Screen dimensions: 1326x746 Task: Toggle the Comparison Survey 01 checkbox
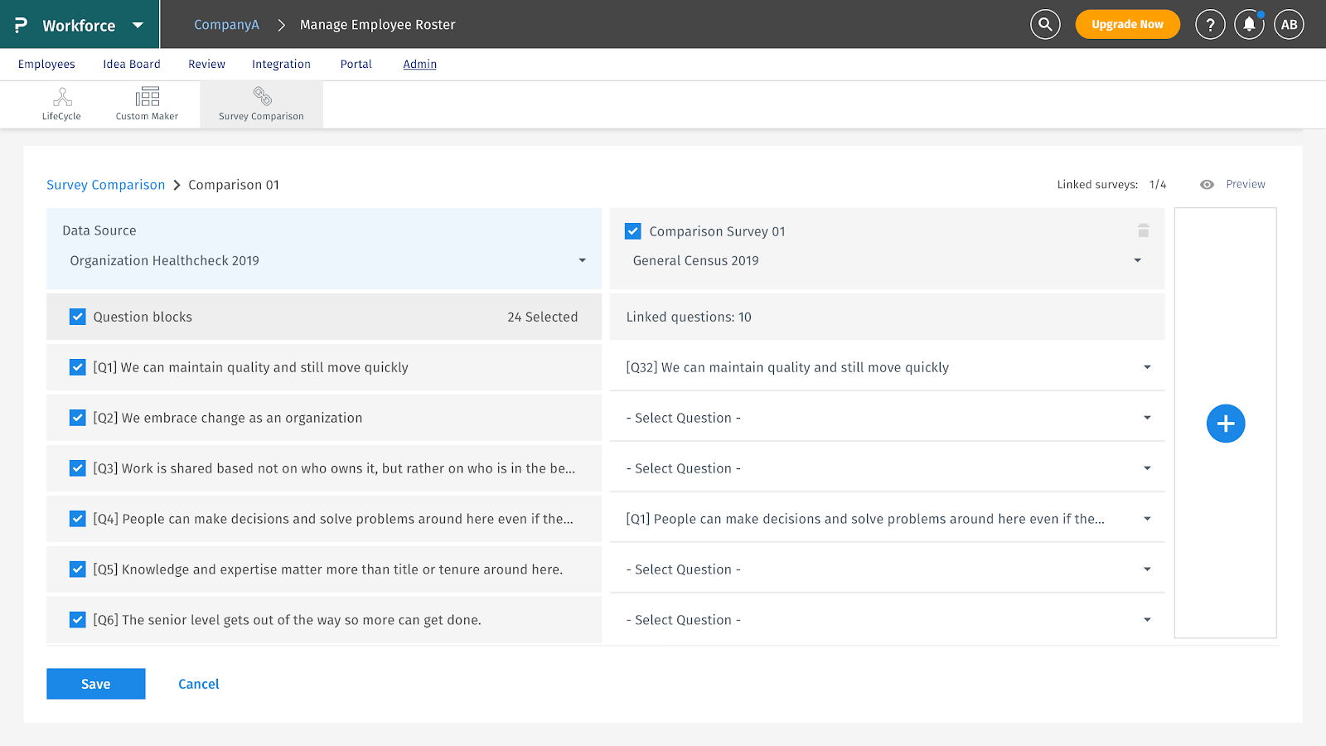[x=633, y=231]
